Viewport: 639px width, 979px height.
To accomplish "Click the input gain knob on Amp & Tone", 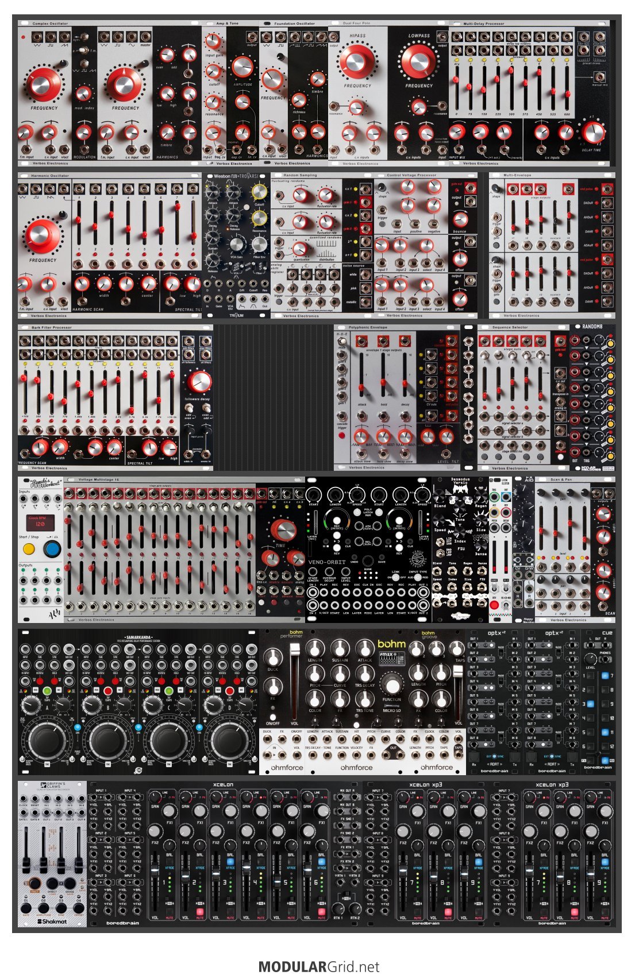I will point(213,42).
